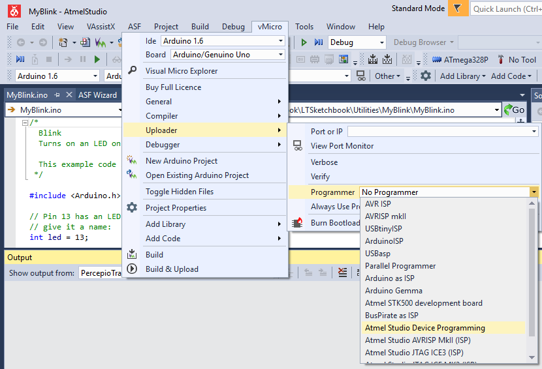The height and width of the screenshot is (369, 542).
Task: Open Show output from dropdown
Action: (x=101, y=273)
